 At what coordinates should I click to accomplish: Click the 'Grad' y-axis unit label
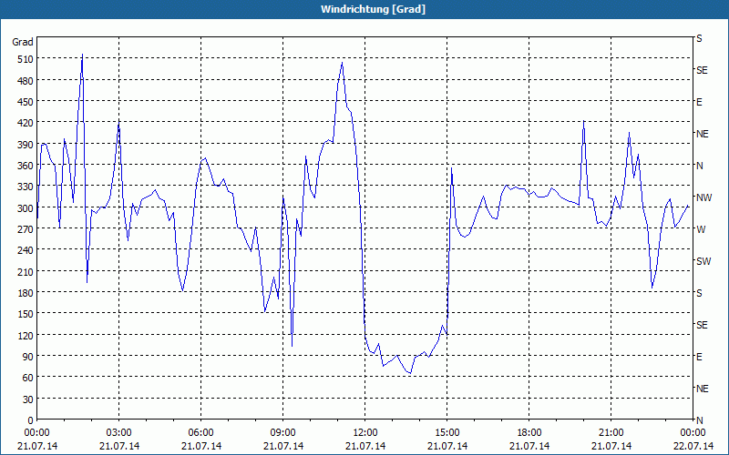click(x=22, y=42)
